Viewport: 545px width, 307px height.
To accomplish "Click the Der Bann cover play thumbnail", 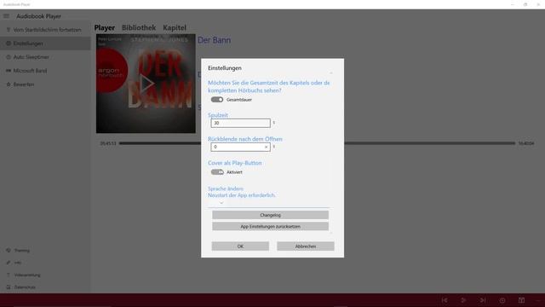I will point(146,84).
